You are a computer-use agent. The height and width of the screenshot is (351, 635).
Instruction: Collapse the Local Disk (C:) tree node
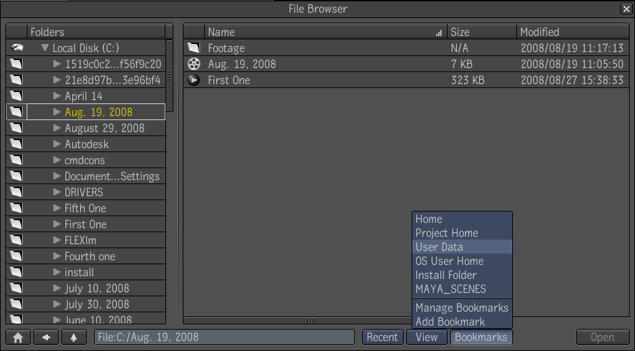point(45,48)
